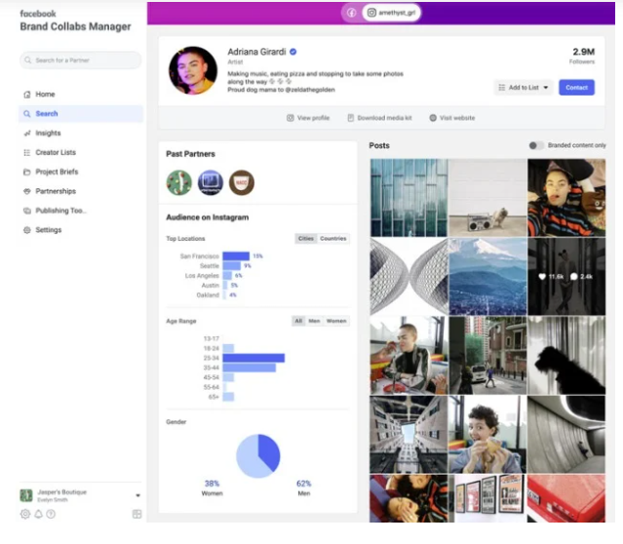This screenshot has width=623, height=544.
Task: Open the boombox and dog post thumbnail
Action: [487, 198]
